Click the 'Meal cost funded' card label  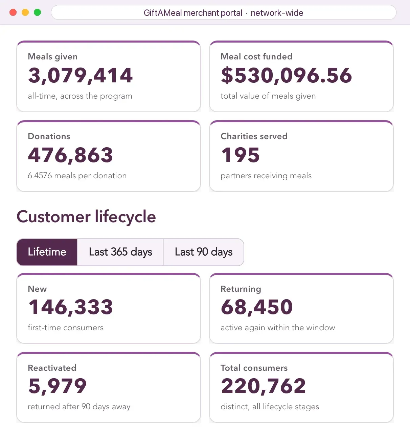[x=256, y=56]
